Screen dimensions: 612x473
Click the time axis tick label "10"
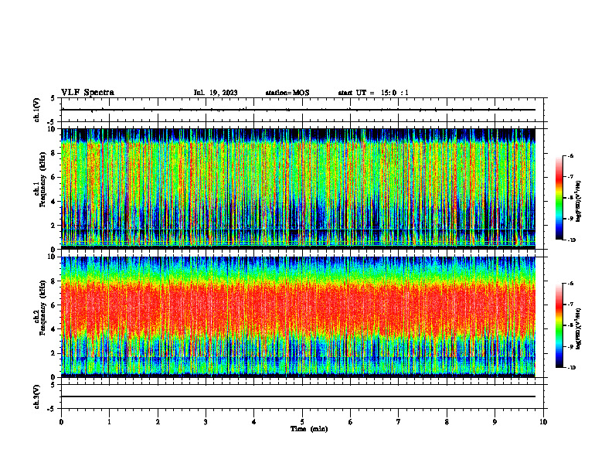coord(543,422)
